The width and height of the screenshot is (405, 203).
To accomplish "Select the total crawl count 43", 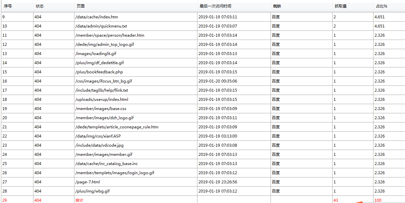I will click(x=335, y=200).
